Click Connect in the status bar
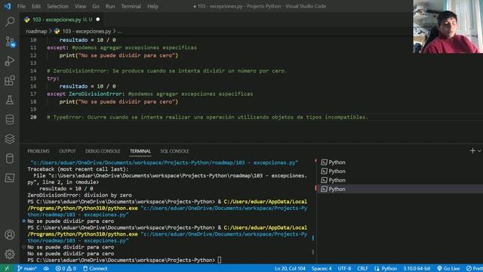Screen dimensions: 483x272 coord(95,268)
